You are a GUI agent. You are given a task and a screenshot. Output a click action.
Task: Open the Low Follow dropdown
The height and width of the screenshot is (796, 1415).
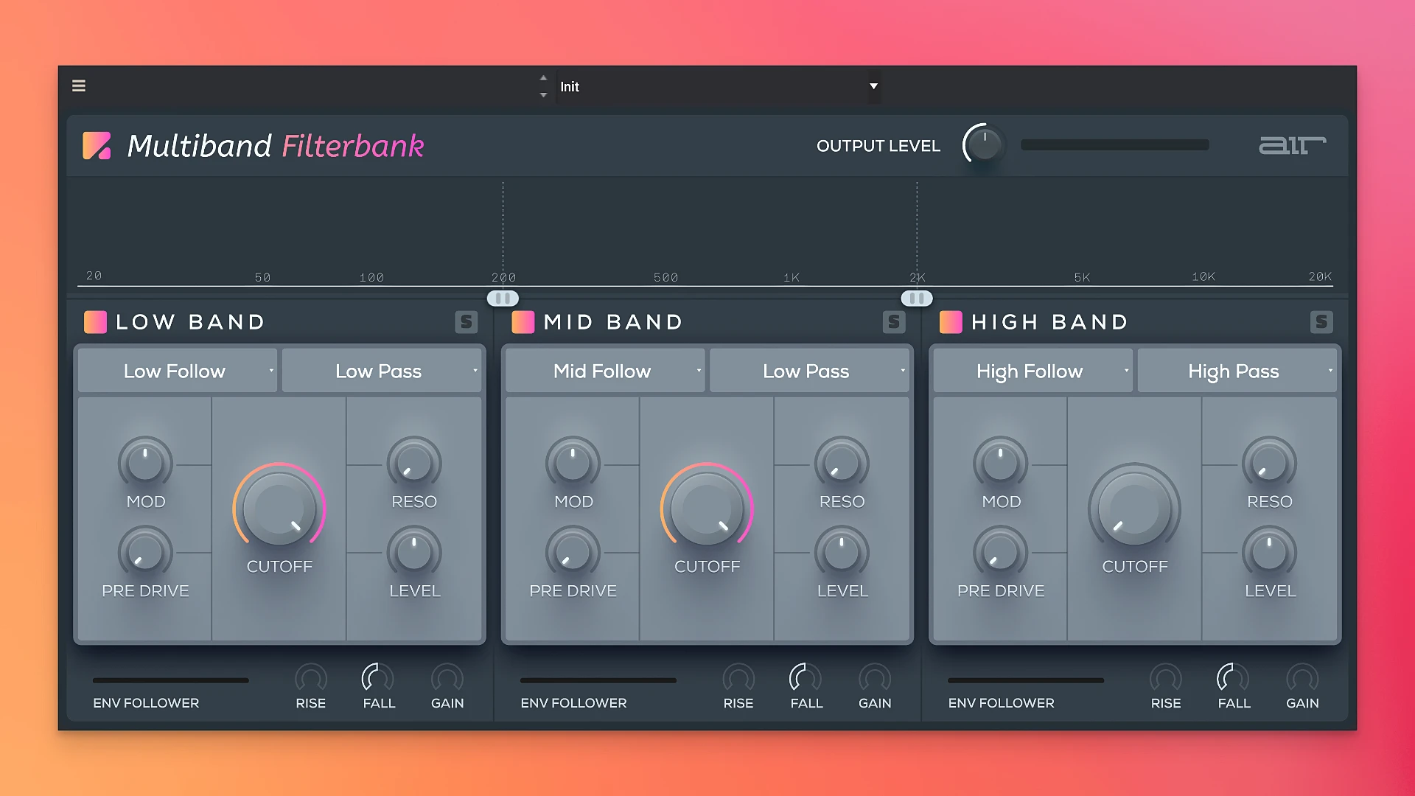178,371
